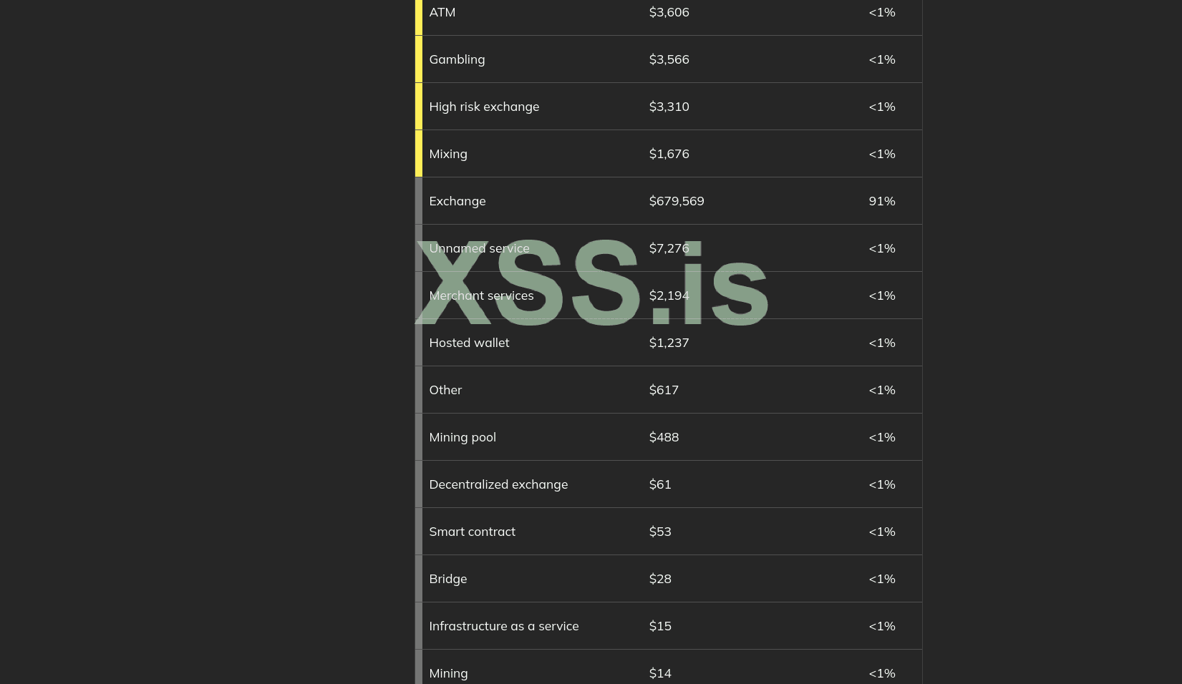
Task: Click the High risk exchange label
Action: [484, 107]
